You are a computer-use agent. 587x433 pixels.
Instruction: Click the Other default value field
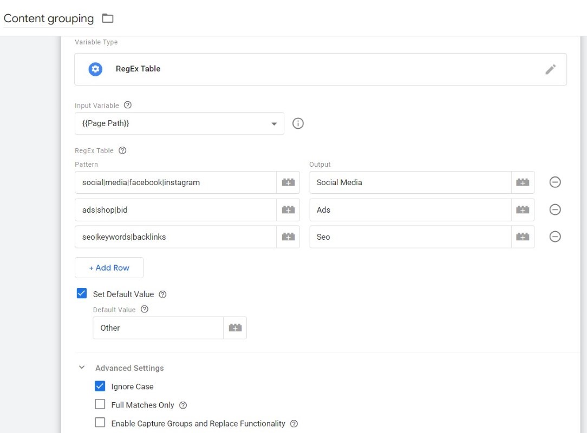tap(158, 328)
